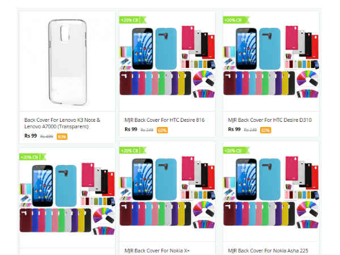Click +20% CB badge on bottom-left product
Viewport: 340px width, 255px height.
[33, 157]
